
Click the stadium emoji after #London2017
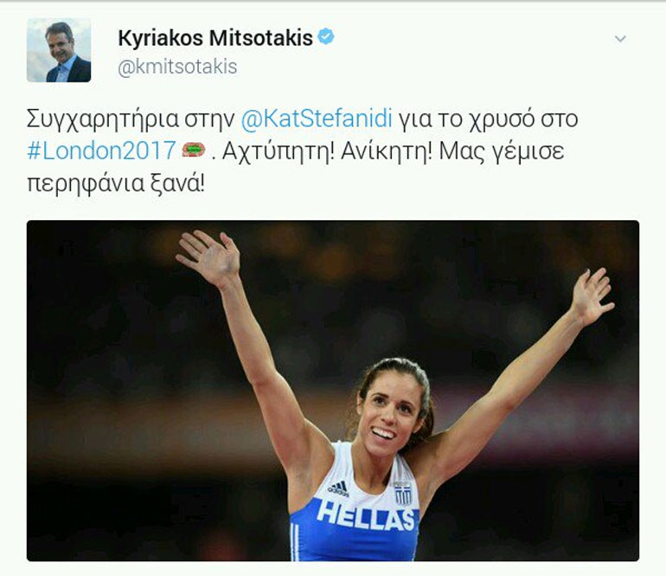(194, 150)
